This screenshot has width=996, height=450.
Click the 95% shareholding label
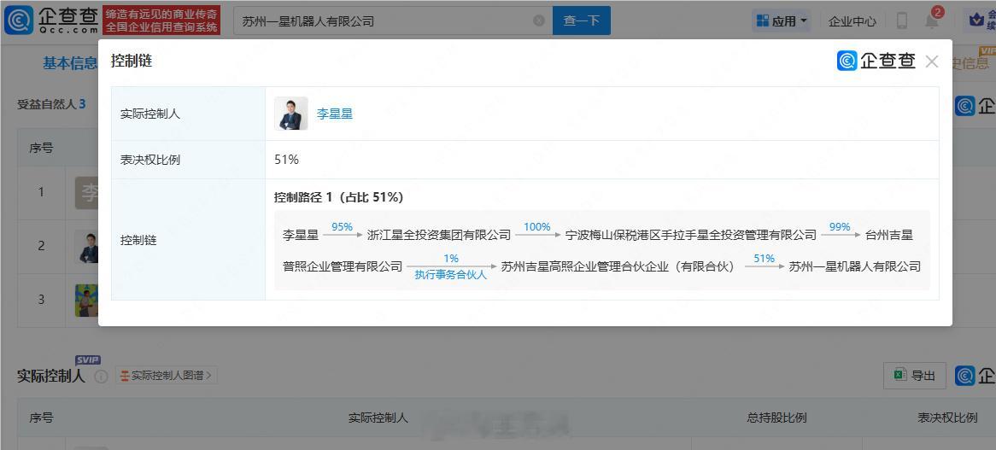tap(342, 226)
